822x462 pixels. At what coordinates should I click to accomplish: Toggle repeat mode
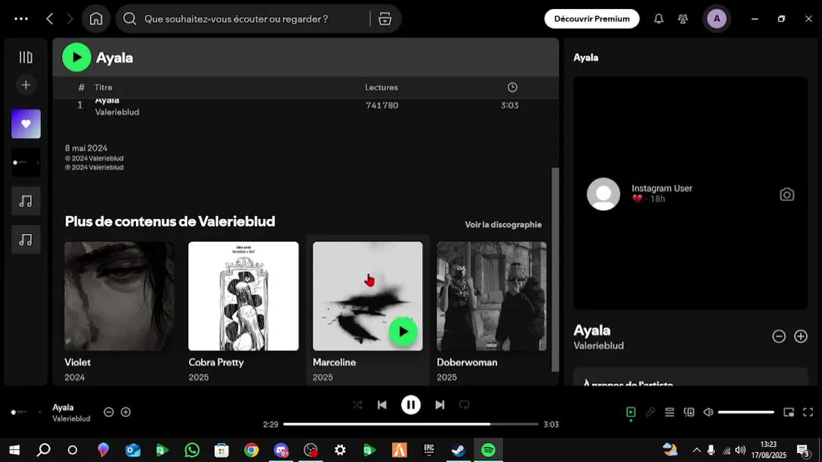(464, 405)
